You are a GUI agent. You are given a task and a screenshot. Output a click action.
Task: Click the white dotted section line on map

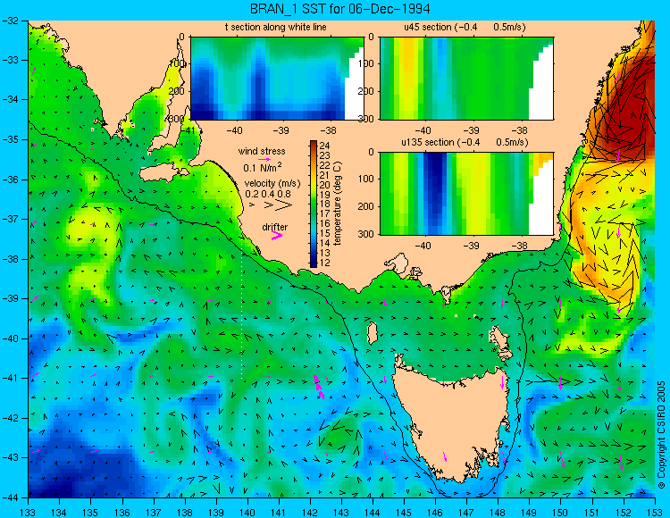(x=242, y=307)
